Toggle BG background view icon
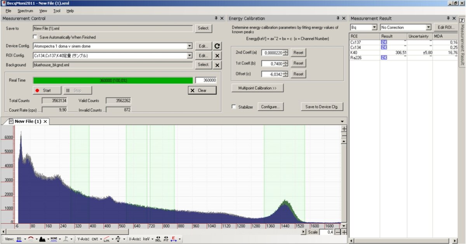This screenshot has width=466, height=244. coord(19,239)
